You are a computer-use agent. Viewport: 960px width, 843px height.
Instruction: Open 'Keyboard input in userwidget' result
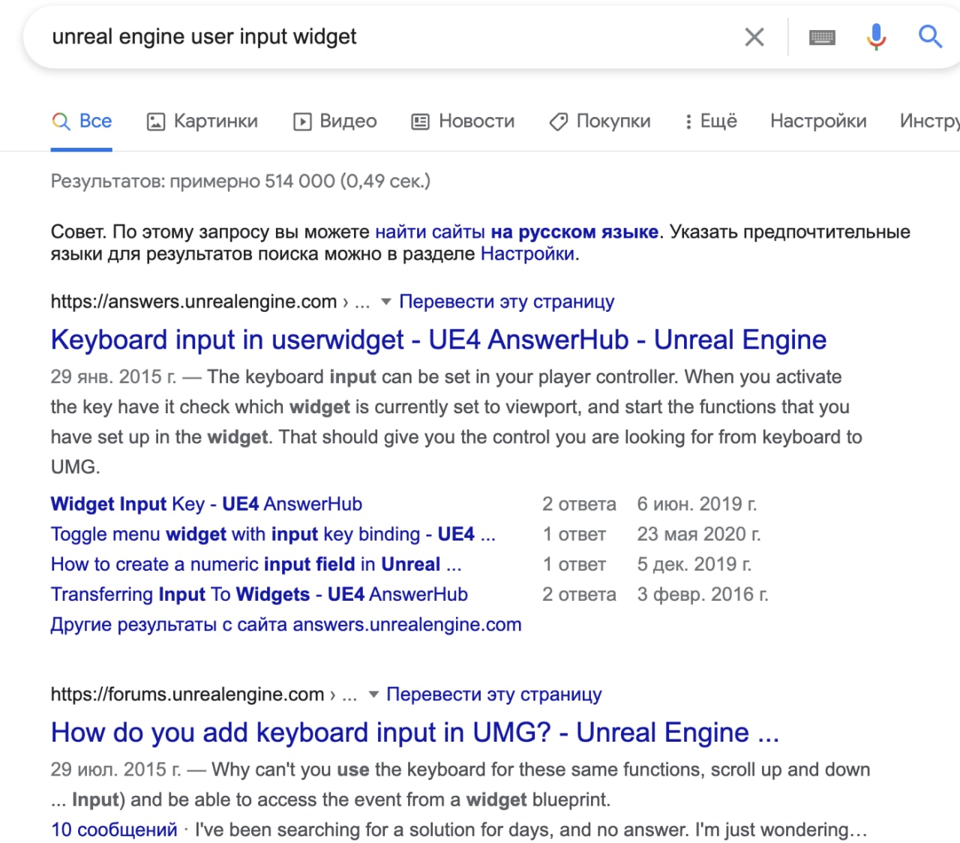tap(439, 340)
